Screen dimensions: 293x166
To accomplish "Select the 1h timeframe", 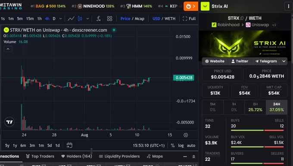I will (x=39, y=19).
